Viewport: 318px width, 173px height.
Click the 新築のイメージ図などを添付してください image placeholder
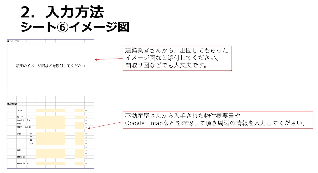(50, 69)
